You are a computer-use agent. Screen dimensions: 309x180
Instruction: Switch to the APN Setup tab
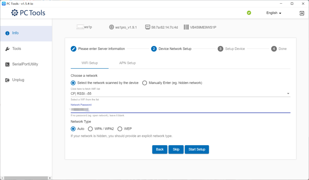[127, 63]
